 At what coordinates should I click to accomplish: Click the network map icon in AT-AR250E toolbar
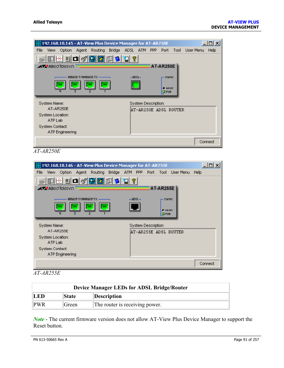[x=92, y=59]
